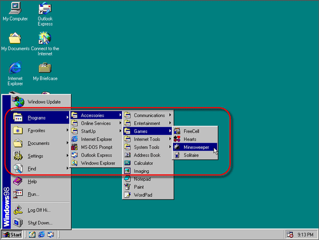The width and height of the screenshot is (319, 240).
Task: Click the Start button
Action: pyautogui.click(x=12, y=234)
